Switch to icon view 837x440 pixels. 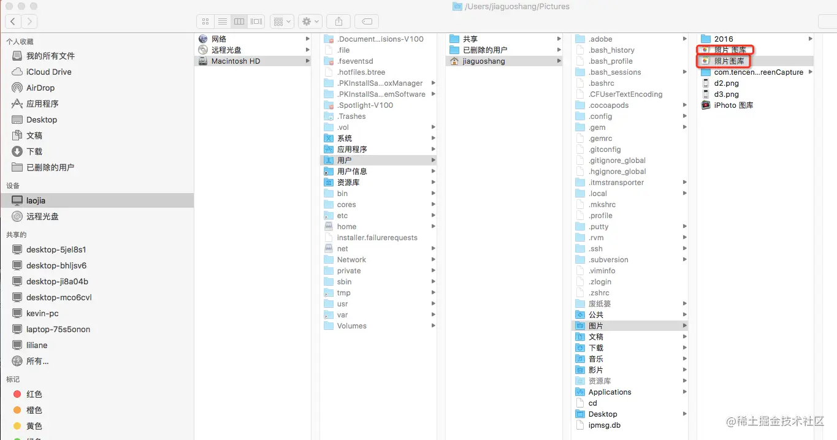(205, 21)
